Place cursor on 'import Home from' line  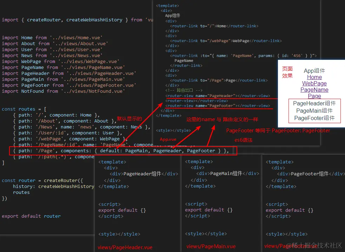(52, 38)
